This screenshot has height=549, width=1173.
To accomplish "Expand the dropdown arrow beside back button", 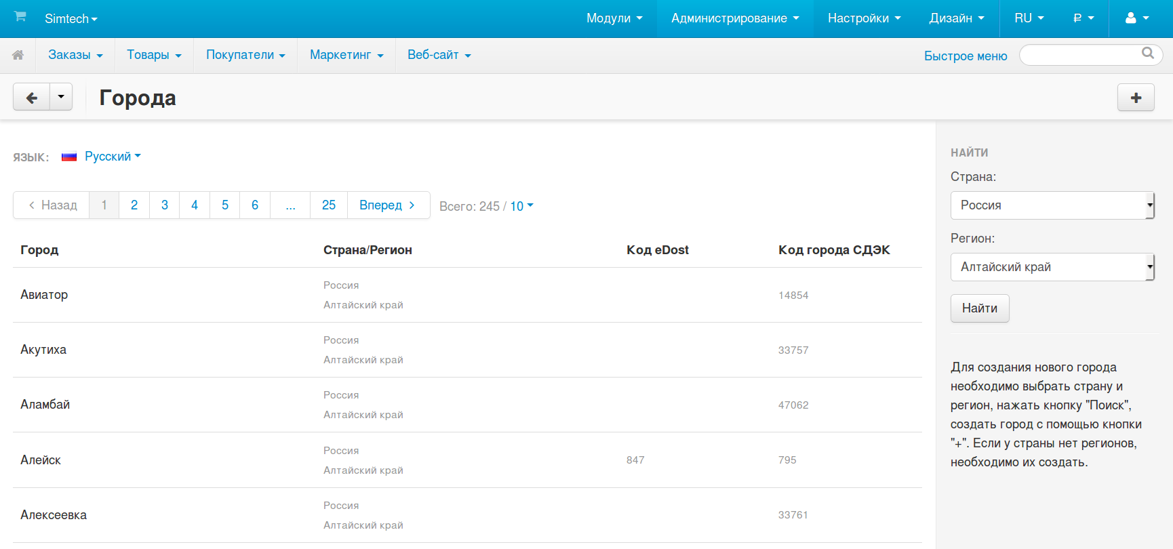I will click(x=61, y=98).
